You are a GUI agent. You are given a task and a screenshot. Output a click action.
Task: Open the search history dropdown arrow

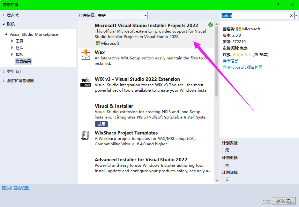point(296,16)
